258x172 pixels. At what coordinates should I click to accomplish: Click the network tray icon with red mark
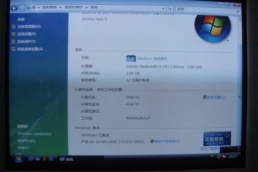pos(219,157)
